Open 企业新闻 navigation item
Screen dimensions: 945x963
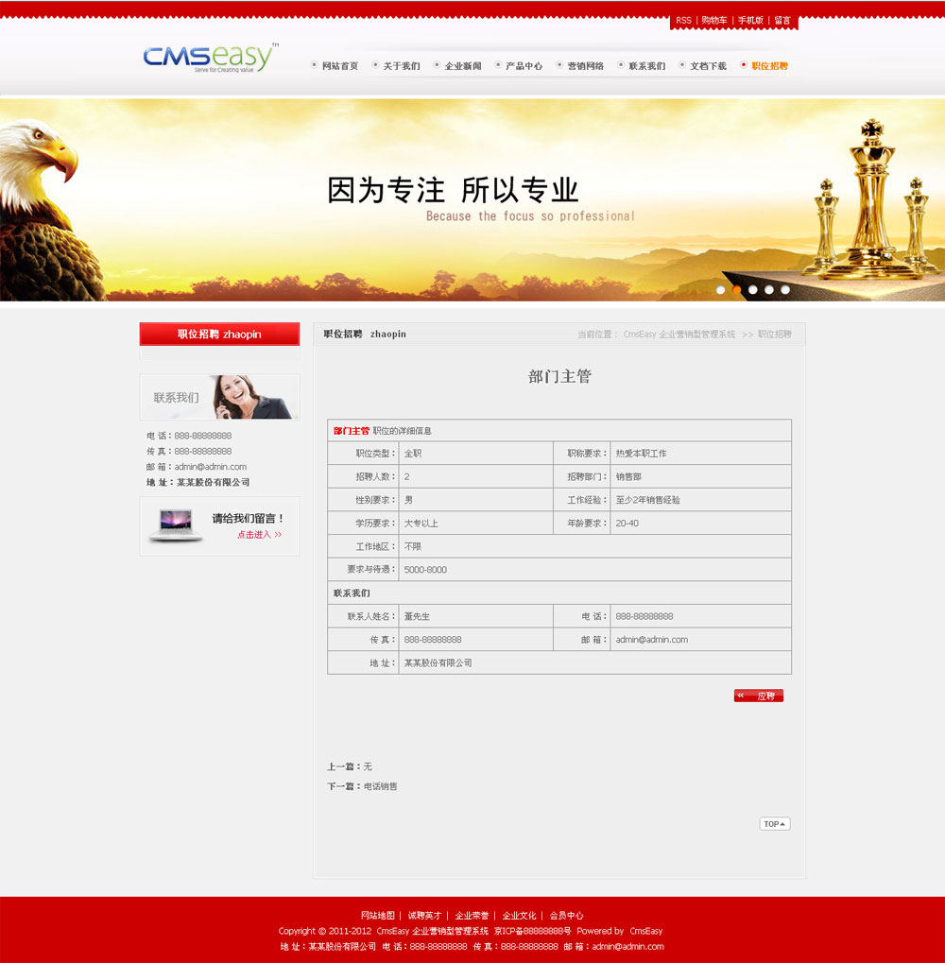coord(462,66)
